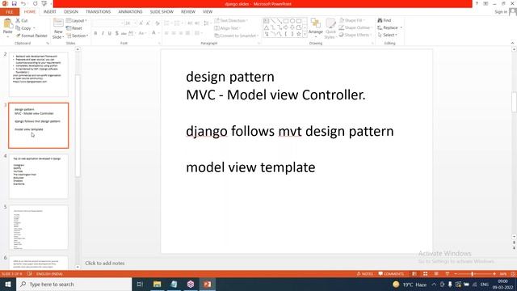Increase the font size
This screenshot has height=291, width=517.
click(x=141, y=23)
